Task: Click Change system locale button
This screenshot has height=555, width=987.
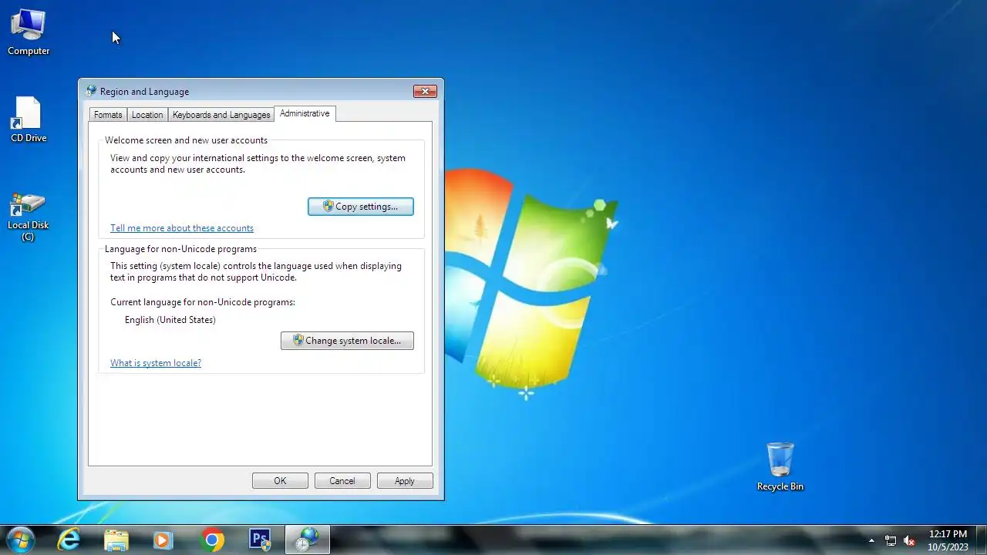Action: tap(347, 341)
